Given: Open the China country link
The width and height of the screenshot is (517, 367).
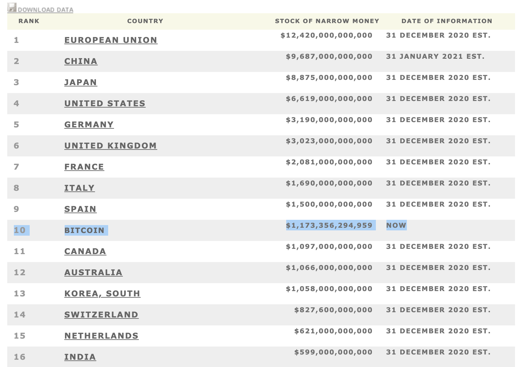Looking at the screenshot, I should click(81, 61).
